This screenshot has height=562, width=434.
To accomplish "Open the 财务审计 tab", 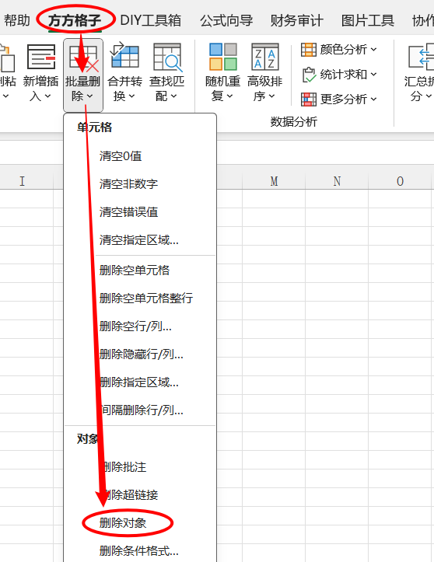I will 296,20.
